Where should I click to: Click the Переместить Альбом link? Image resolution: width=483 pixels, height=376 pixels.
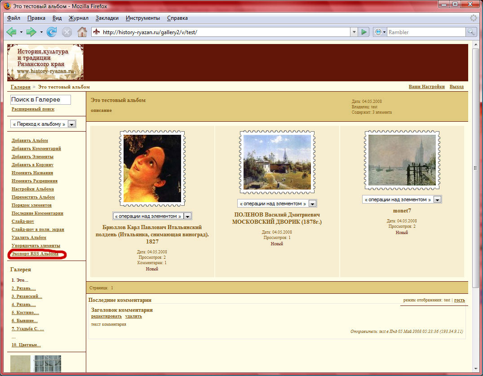point(33,197)
